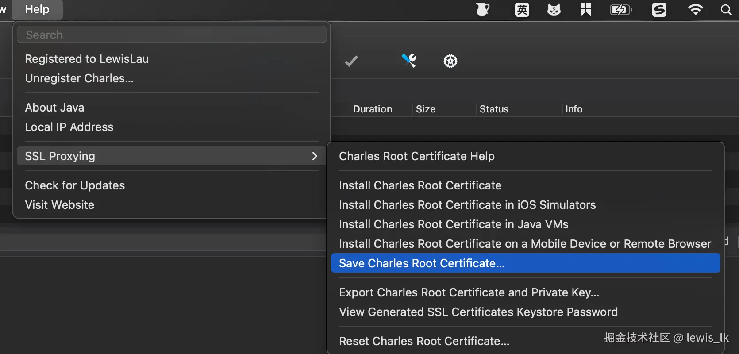Image resolution: width=739 pixels, height=354 pixels.
Task: Select Reset Charles Root Certificate...
Action: pyautogui.click(x=526, y=341)
